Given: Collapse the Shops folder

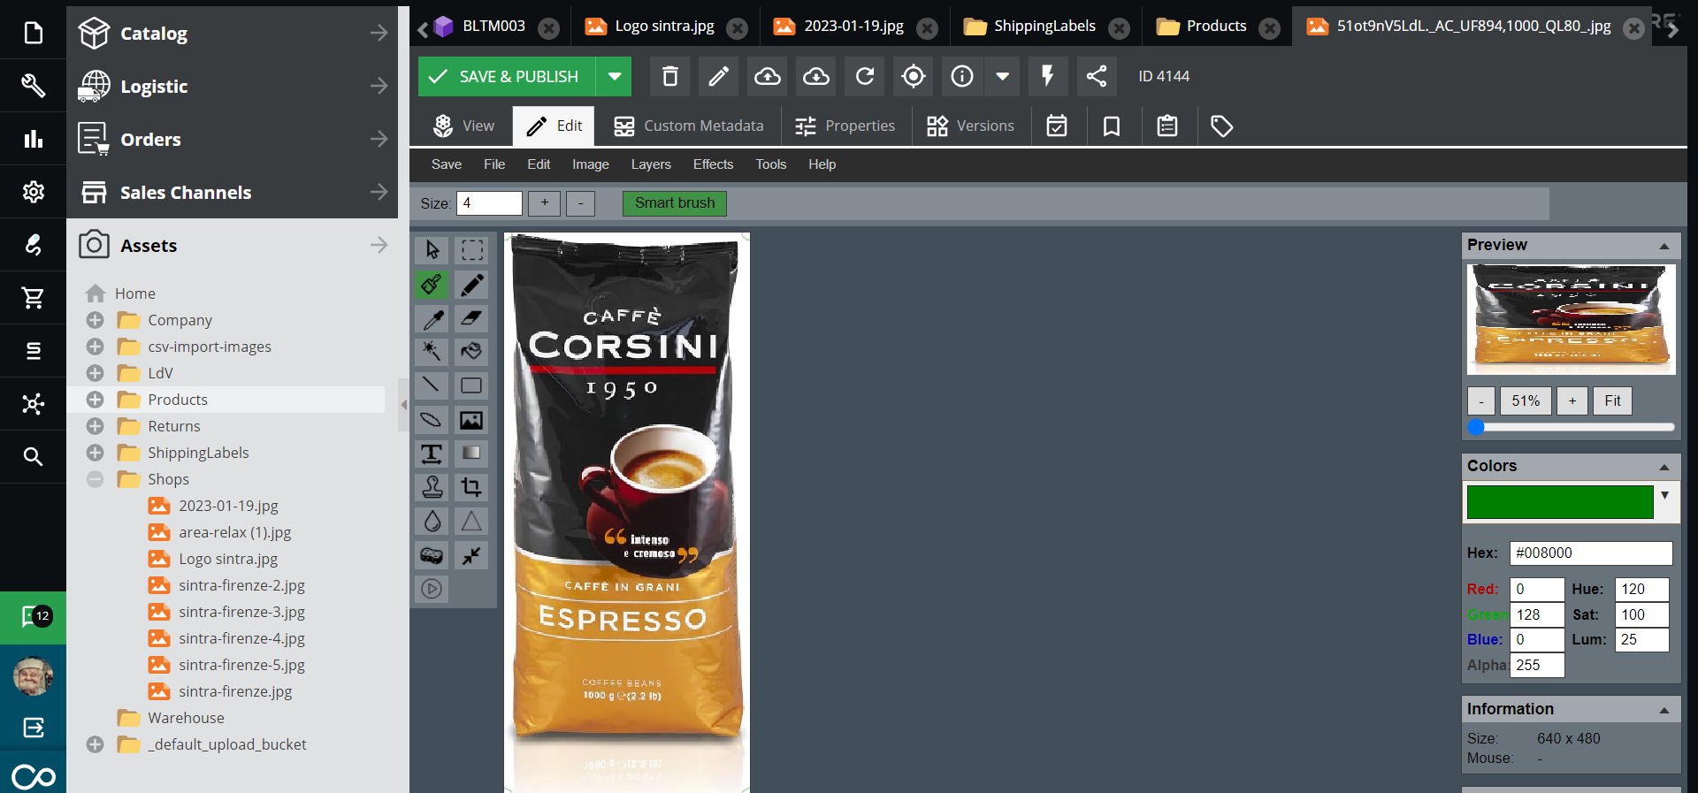Looking at the screenshot, I should pos(96,479).
